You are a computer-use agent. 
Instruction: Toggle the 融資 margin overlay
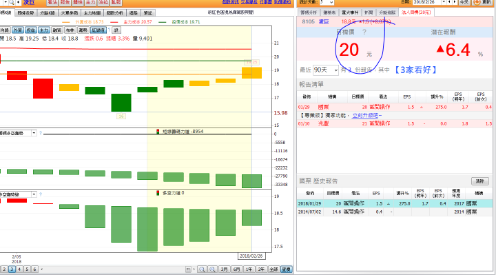coord(57,30)
